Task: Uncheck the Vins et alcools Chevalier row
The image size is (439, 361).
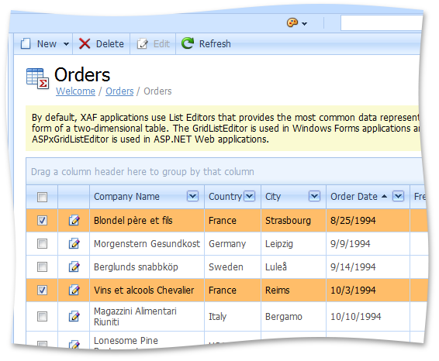Action: pyautogui.click(x=43, y=290)
